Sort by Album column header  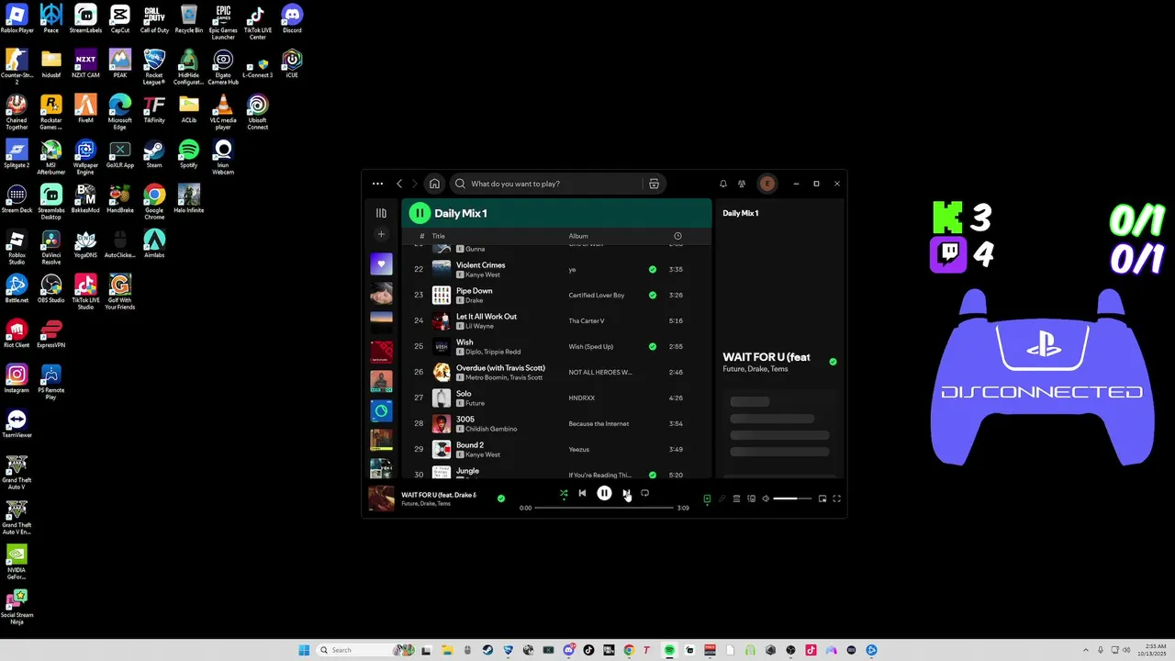coord(578,236)
